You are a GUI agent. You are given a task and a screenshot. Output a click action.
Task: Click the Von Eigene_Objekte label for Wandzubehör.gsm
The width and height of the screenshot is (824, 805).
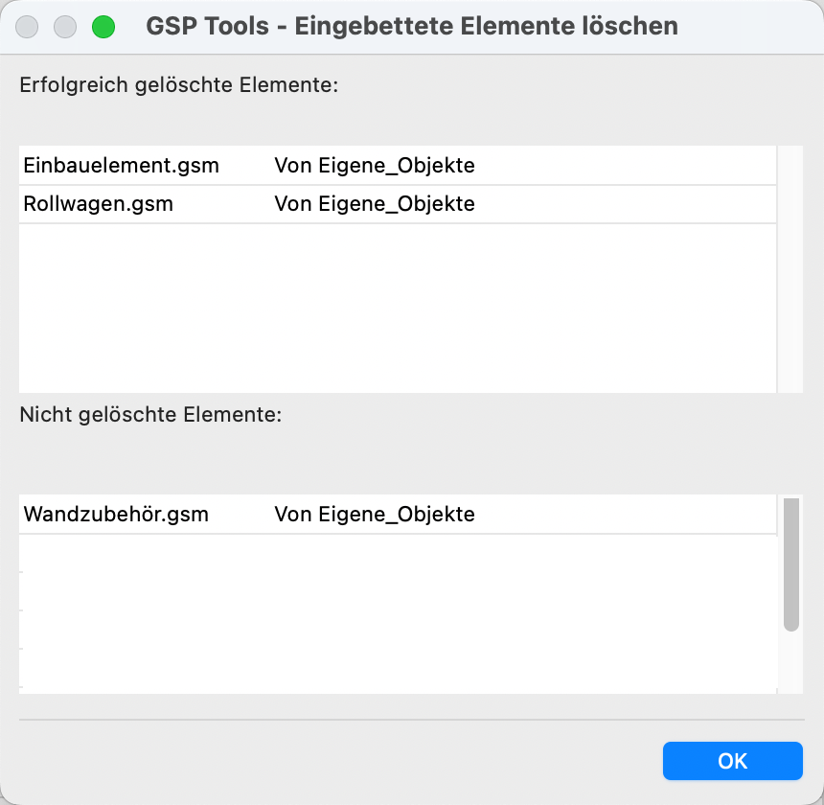click(x=374, y=514)
